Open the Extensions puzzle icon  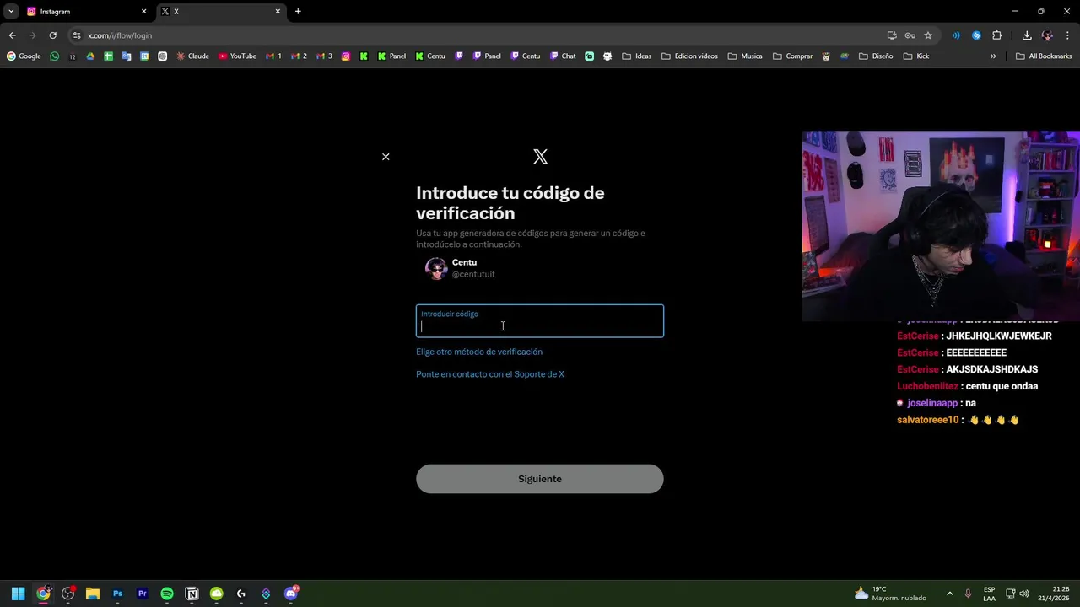point(997,35)
